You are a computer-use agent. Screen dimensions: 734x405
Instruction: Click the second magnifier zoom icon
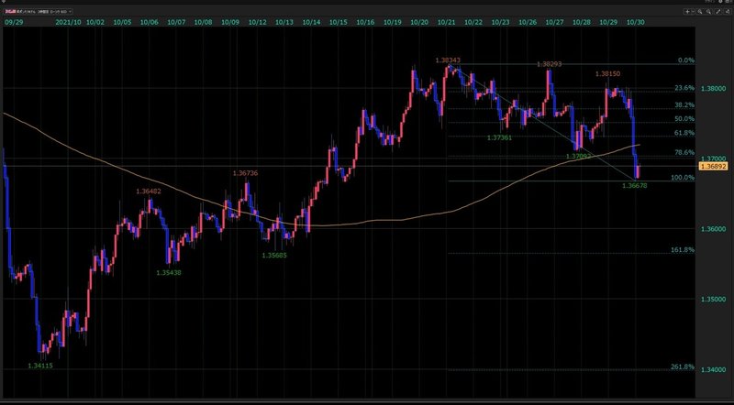click(x=708, y=12)
